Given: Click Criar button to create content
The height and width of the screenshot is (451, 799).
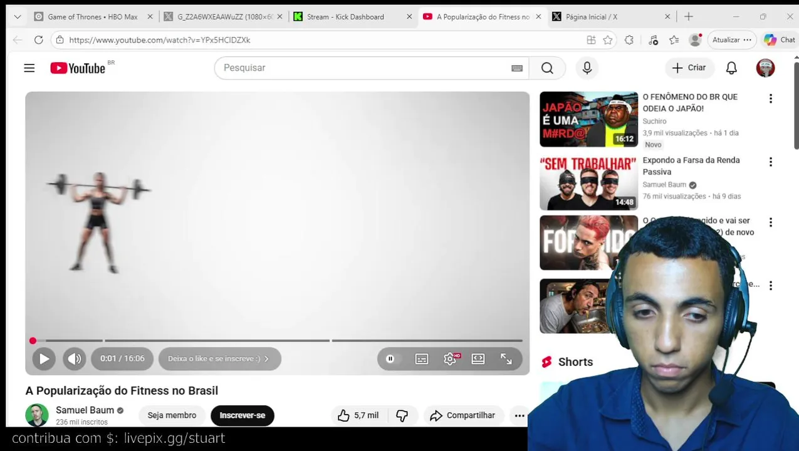Looking at the screenshot, I should (x=689, y=68).
